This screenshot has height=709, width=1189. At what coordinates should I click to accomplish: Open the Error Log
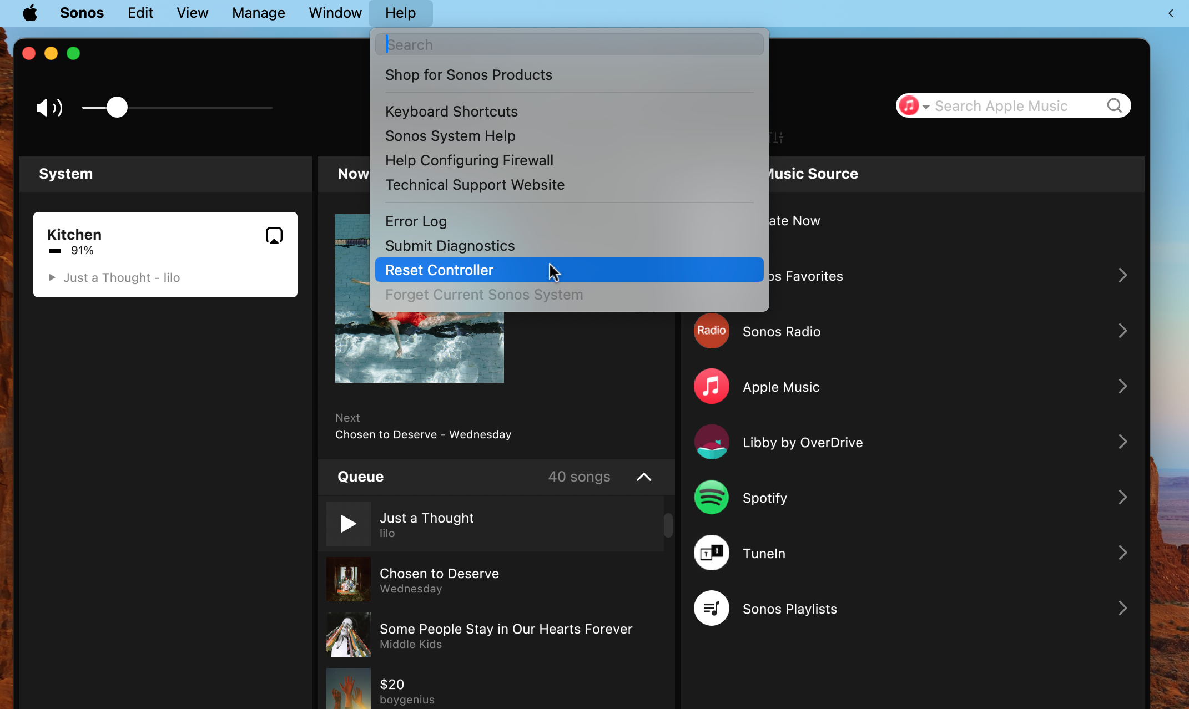[x=416, y=221]
